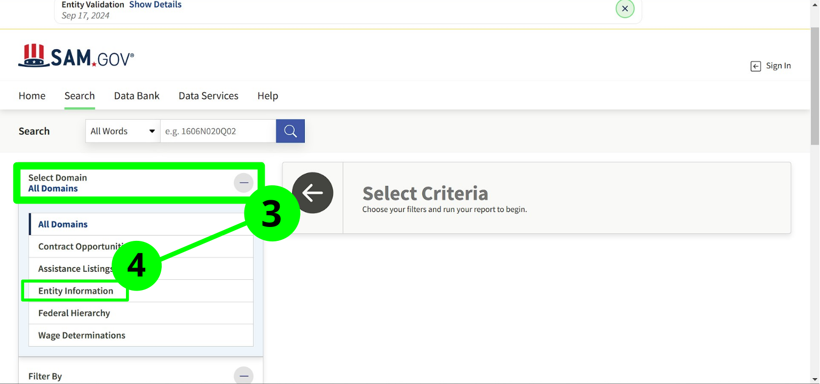This screenshot has height=384, width=820.
Task: Select Federal Hierarchy domain
Action: [x=74, y=313]
